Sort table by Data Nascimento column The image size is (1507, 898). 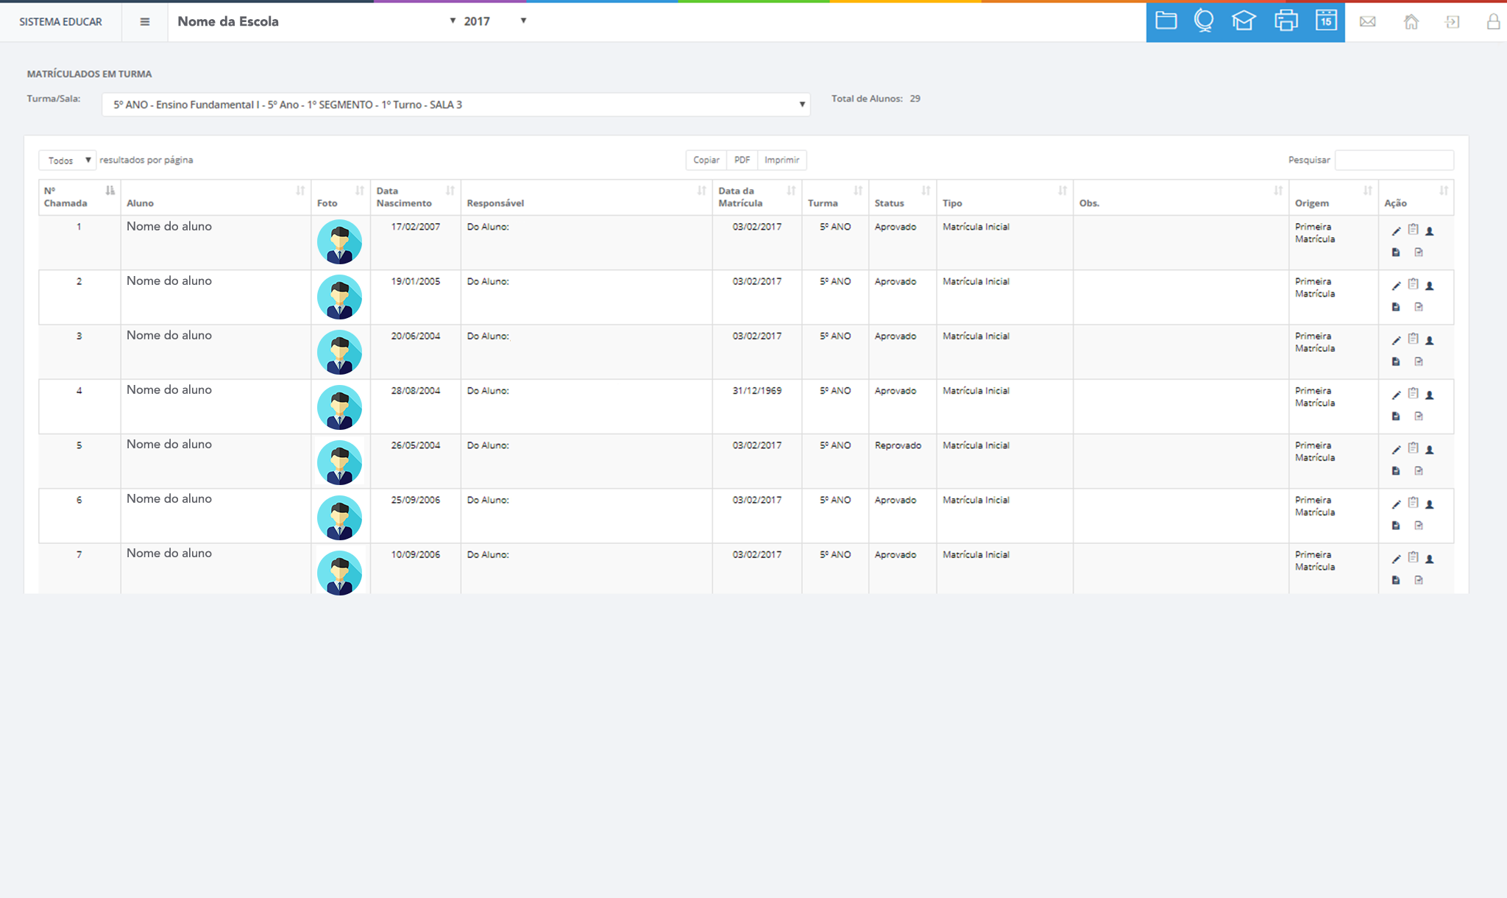pos(416,197)
